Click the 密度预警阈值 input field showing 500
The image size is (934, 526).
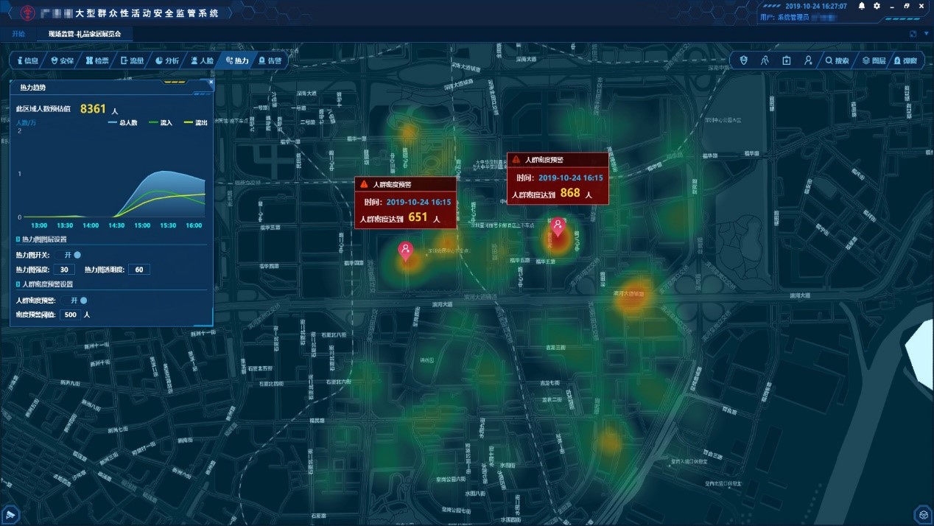click(x=71, y=315)
